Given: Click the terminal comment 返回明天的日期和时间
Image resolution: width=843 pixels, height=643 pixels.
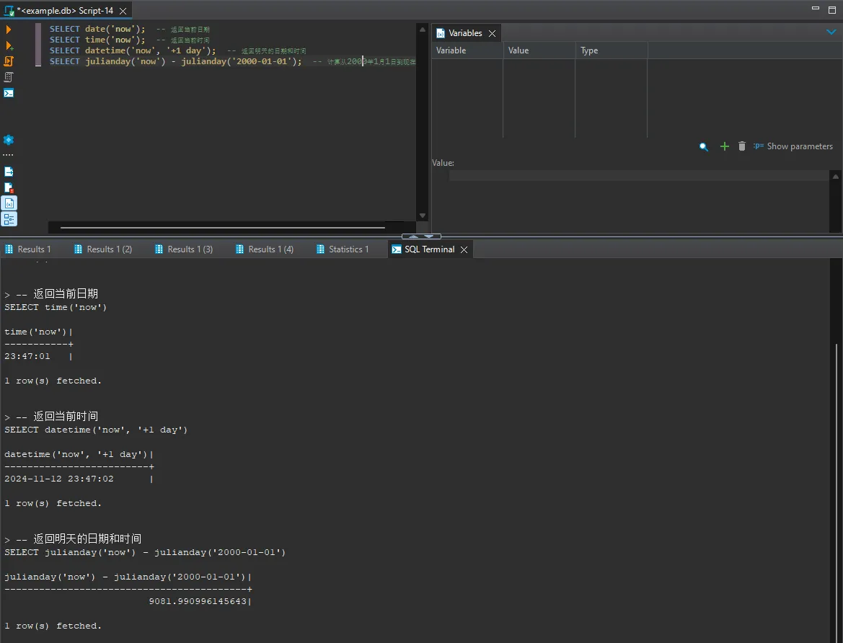Looking at the screenshot, I should [x=87, y=538].
